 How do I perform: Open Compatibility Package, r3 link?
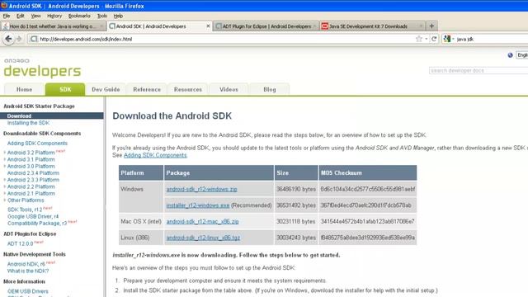(37, 224)
